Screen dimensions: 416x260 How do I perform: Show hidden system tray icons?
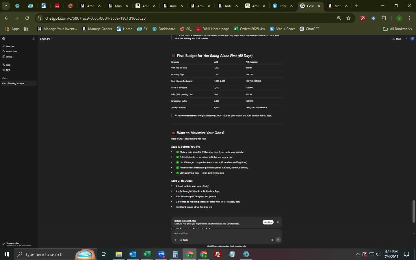coord(358,254)
